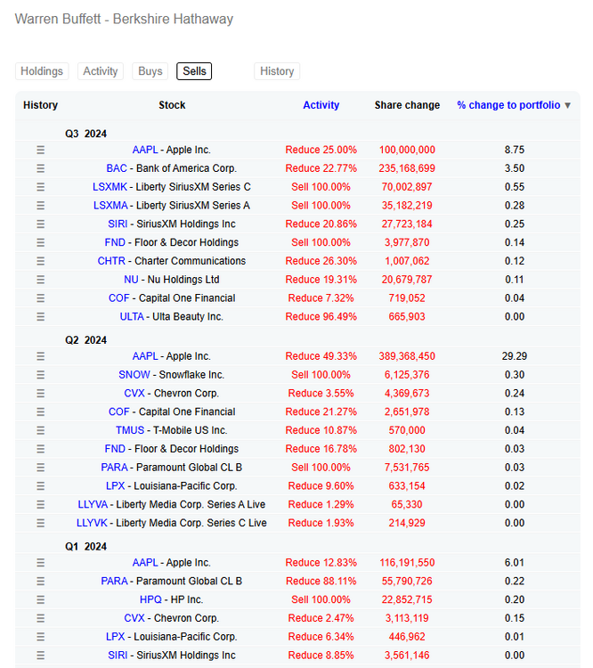Open history icon for PARA Sell 100.00% row
The width and height of the screenshot is (593, 668).
point(40,468)
